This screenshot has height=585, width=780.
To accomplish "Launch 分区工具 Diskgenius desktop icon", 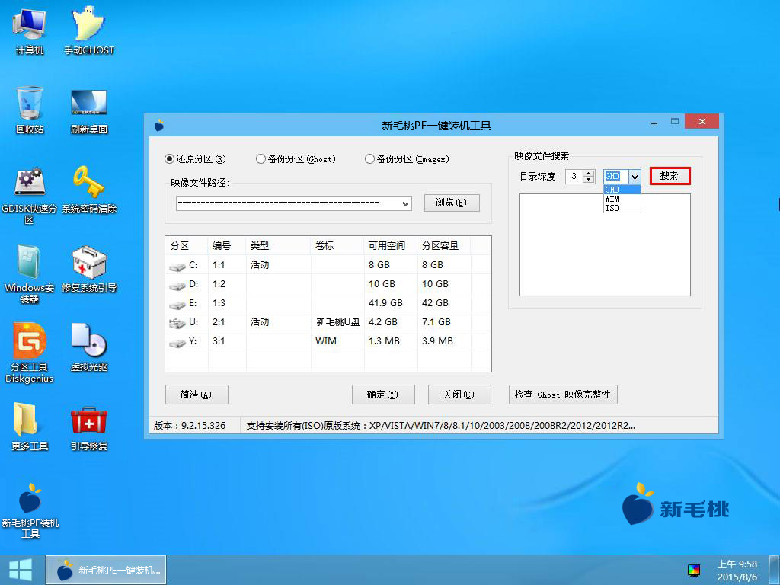I will pyautogui.click(x=30, y=353).
